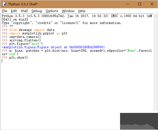
Task: Open the Options menu
Action: coord(52,11)
